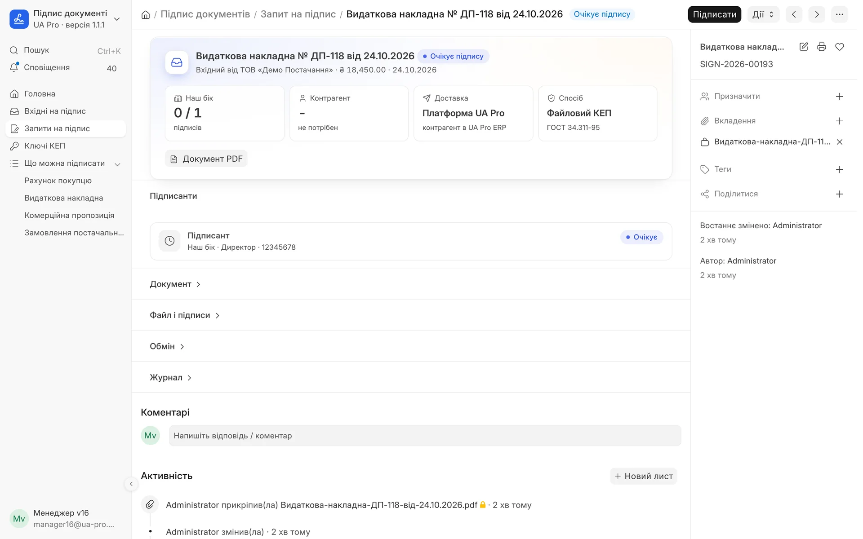Open Видаткова накладна sidebar entry
Viewport: 863px width, 539px height.
pyautogui.click(x=64, y=198)
